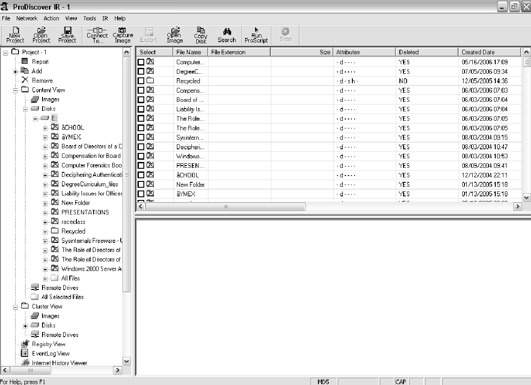
Task: Start Capture Image from the toolbar
Action: (x=123, y=35)
